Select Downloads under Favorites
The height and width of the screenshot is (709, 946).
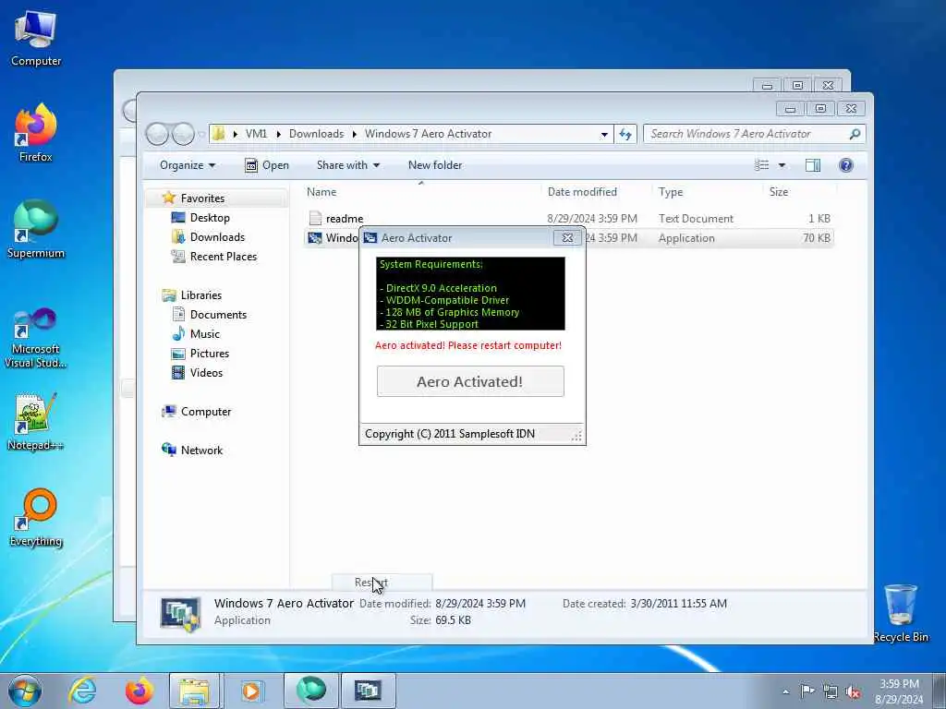217,237
